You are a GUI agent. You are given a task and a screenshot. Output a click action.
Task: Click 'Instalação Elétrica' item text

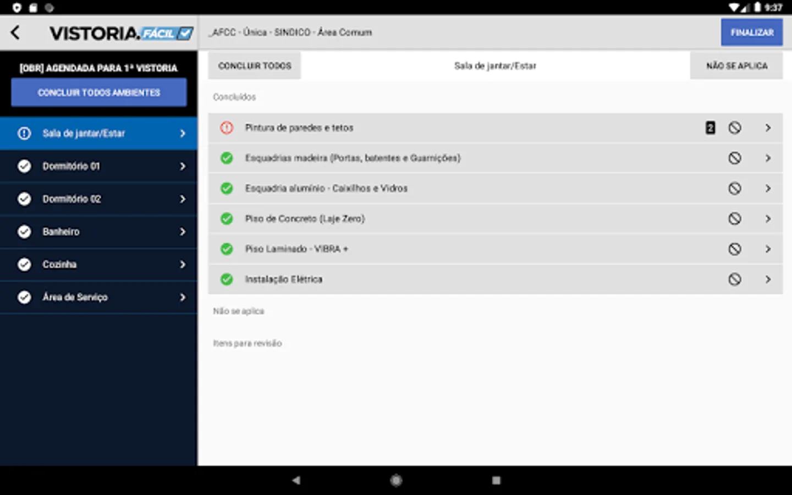pos(284,279)
